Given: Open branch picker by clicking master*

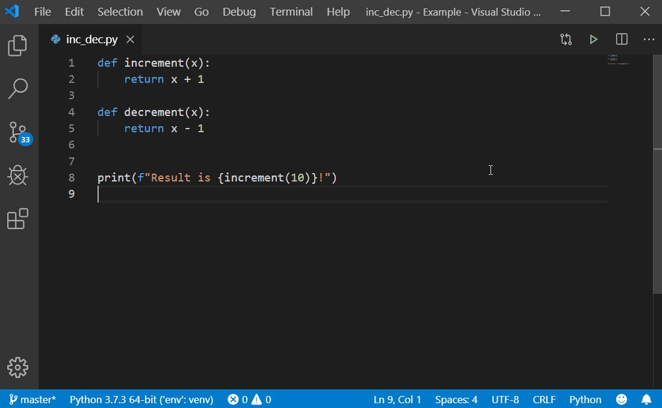Looking at the screenshot, I should tap(33, 399).
